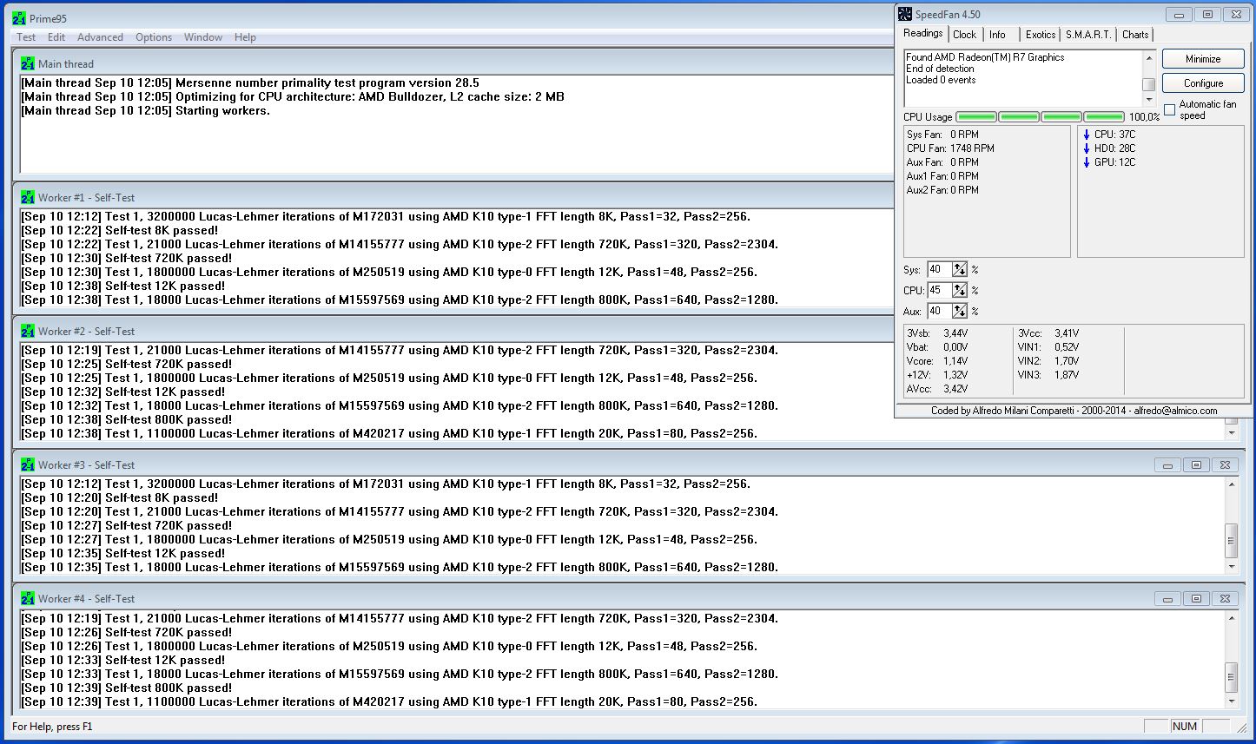
Task: Click the Worker #3 scrollbar down arrow
Action: (x=1231, y=566)
